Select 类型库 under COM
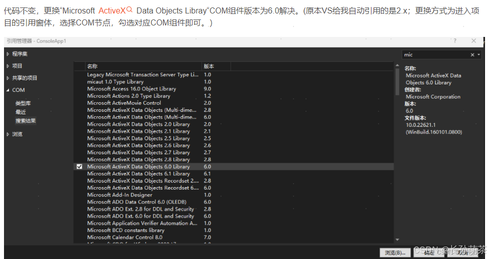 click(x=23, y=103)
